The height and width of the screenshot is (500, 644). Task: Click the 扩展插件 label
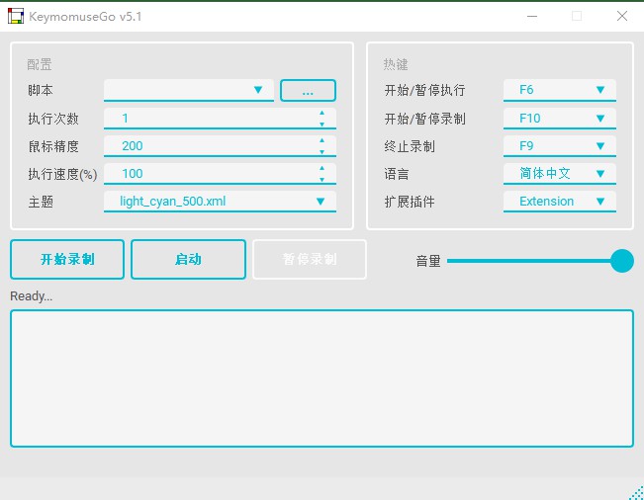[410, 202]
